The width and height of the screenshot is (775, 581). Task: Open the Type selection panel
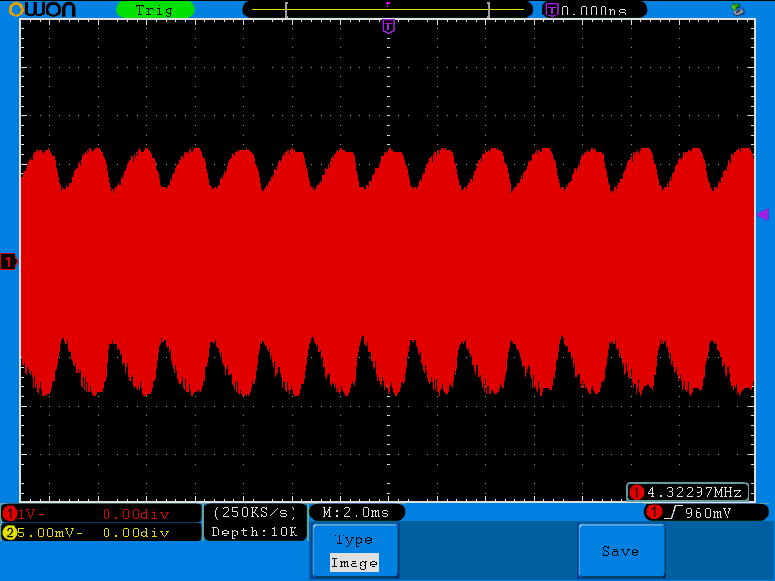pos(355,539)
